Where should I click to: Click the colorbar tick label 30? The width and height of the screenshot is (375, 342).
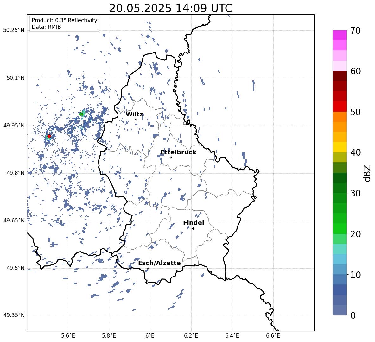point(355,193)
